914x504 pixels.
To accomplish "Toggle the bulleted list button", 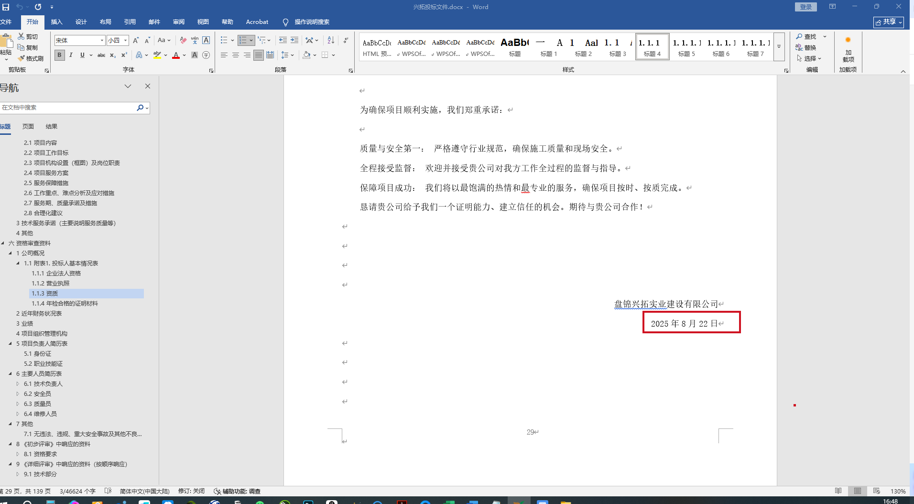I will (224, 40).
